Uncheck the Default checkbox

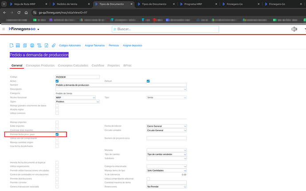click(x=148, y=81)
